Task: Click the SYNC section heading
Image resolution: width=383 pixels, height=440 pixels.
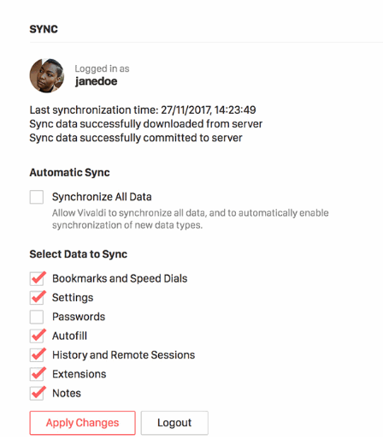Action: click(44, 29)
